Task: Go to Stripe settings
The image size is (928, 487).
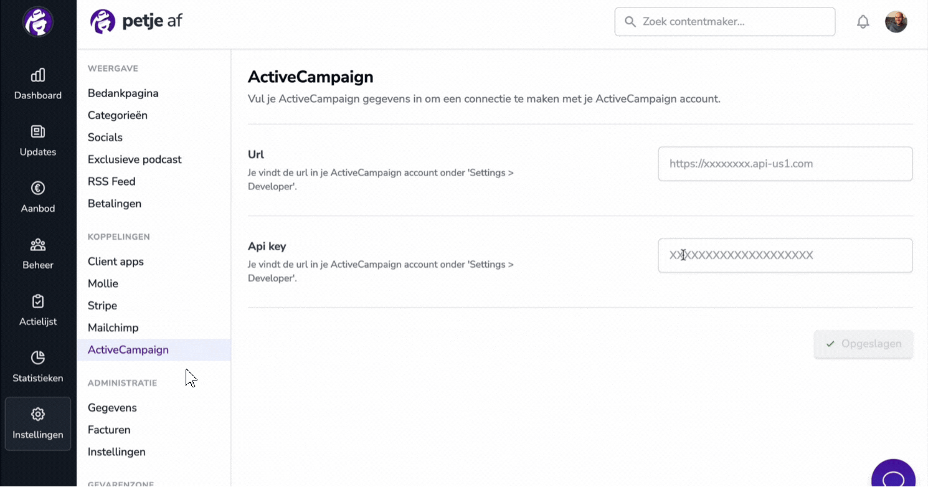Action: 103,306
